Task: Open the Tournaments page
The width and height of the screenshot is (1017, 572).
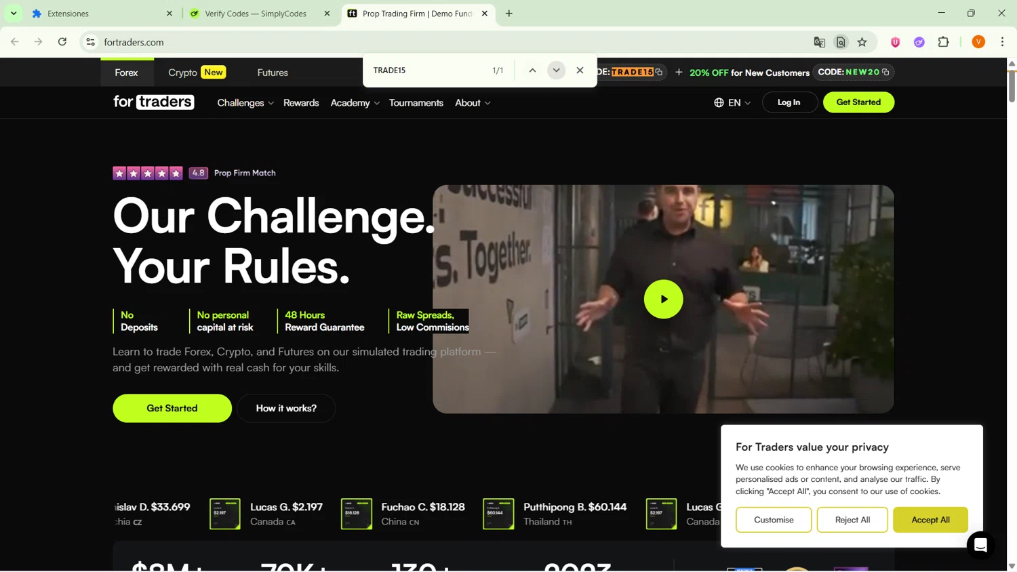Action: click(416, 103)
